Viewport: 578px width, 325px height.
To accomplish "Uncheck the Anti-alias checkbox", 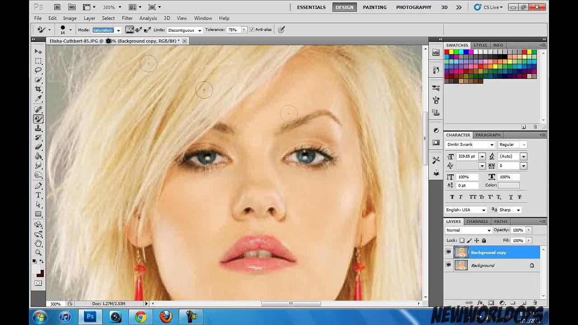I will point(252,30).
